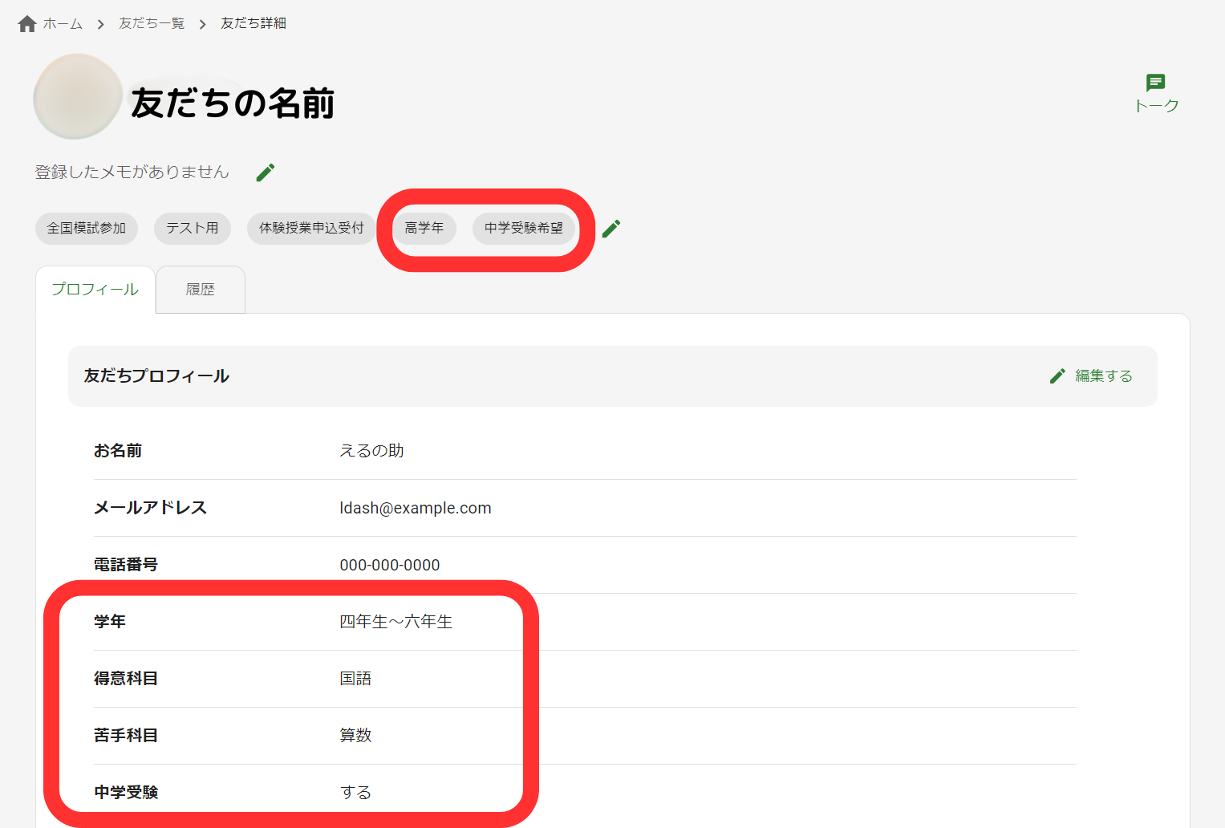Click the email address ldash@example.com

pyautogui.click(x=415, y=508)
